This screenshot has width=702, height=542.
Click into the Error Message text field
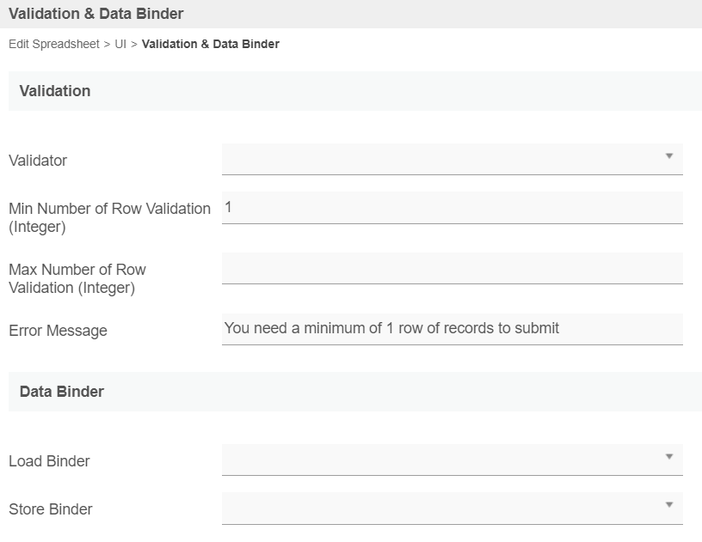click(x=452, y=328)
